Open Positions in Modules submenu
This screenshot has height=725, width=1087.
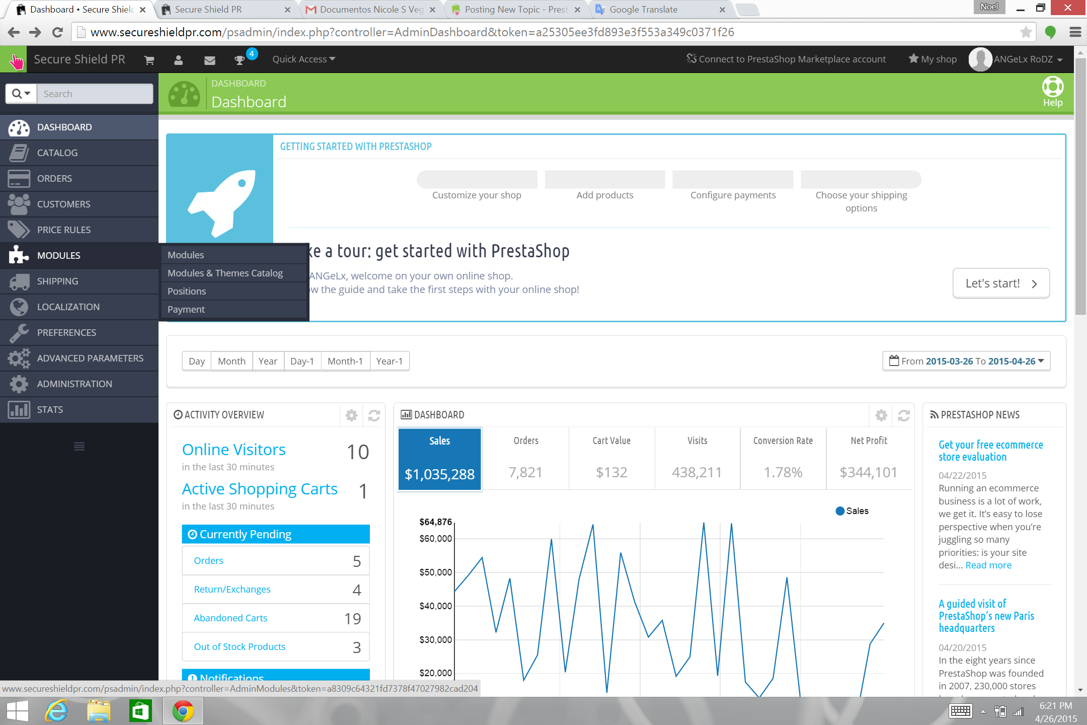187,291
